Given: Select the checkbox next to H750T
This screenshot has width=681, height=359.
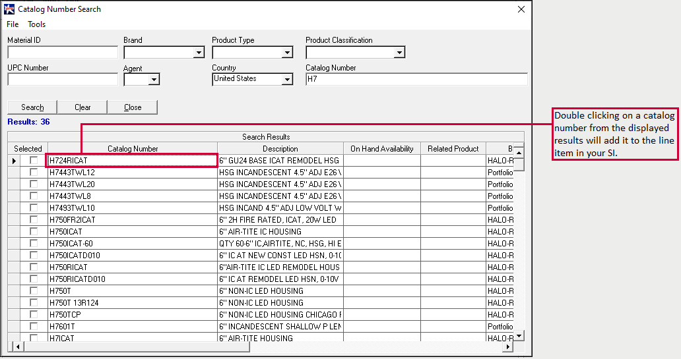Looking at the screenshot, I should click(x=34, y=290).
